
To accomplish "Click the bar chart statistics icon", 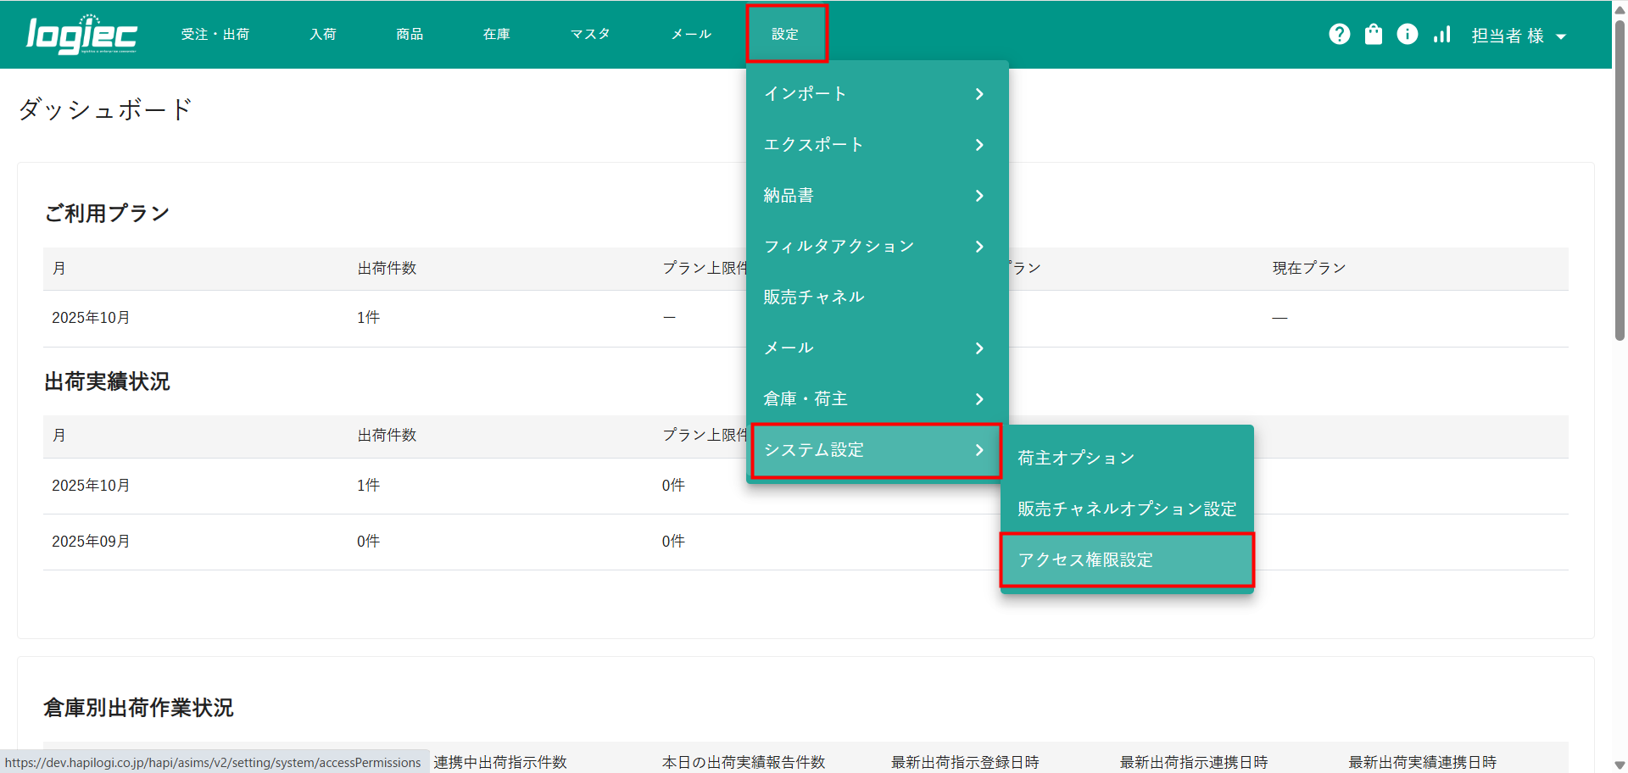I will click(x=1441, y=34).
